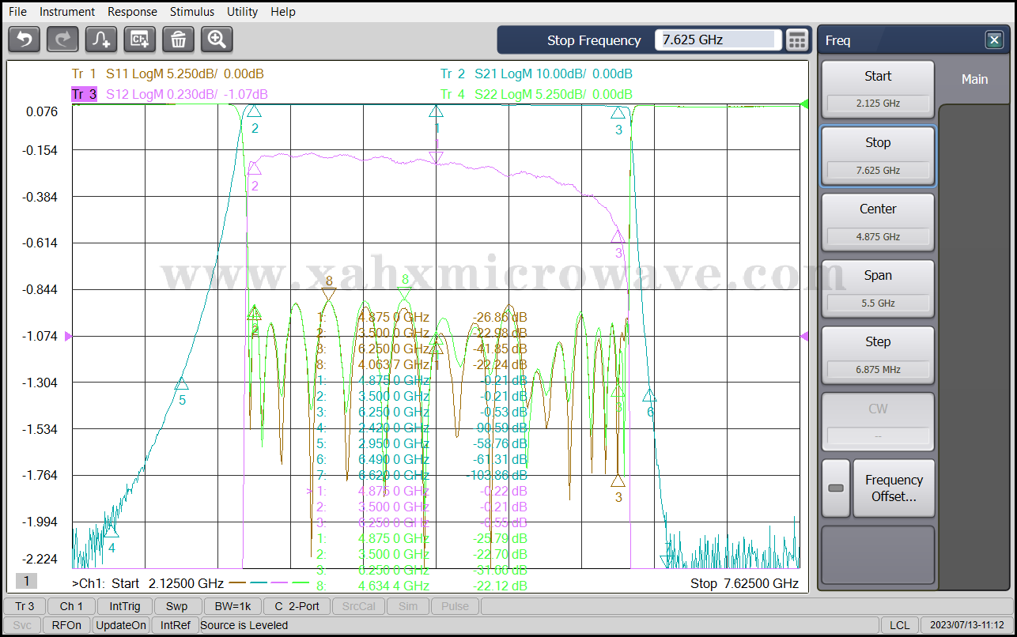Close the Freq softkey panel

tap(994, 40)
